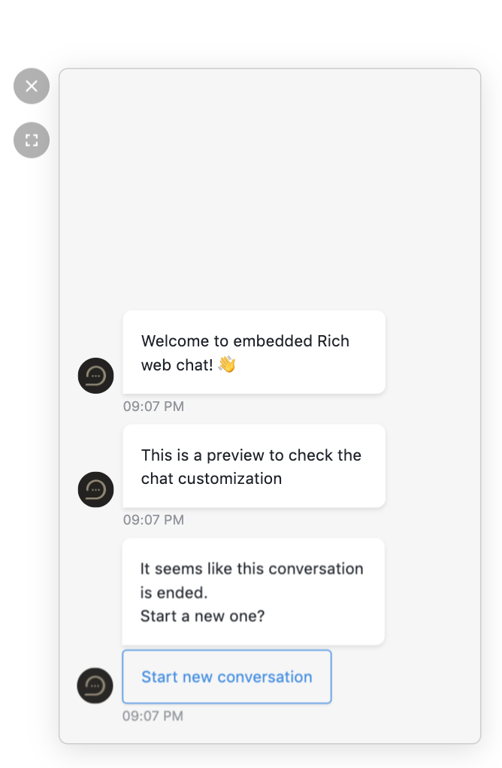
Task: Click bot avatar beside the preview message
Action: click(96, 489)
